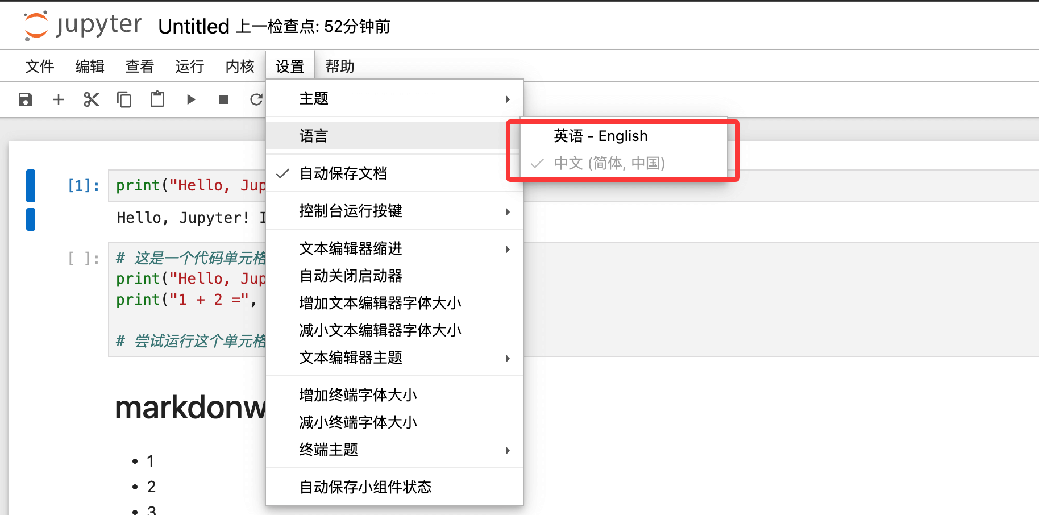Click 减小终端字体大小 menu entry
Image resolution: width=1039 pixels, height=515 pixels.
click(358, 422)
